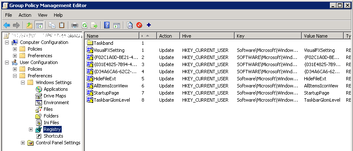Screen dimensions: 353x151
Task: Click the Display XML document toolbar icon
Action: 130,26
